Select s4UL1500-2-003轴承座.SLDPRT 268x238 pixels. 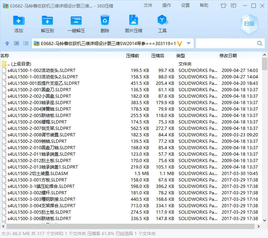pyautogui.click(x=131, y=103)
